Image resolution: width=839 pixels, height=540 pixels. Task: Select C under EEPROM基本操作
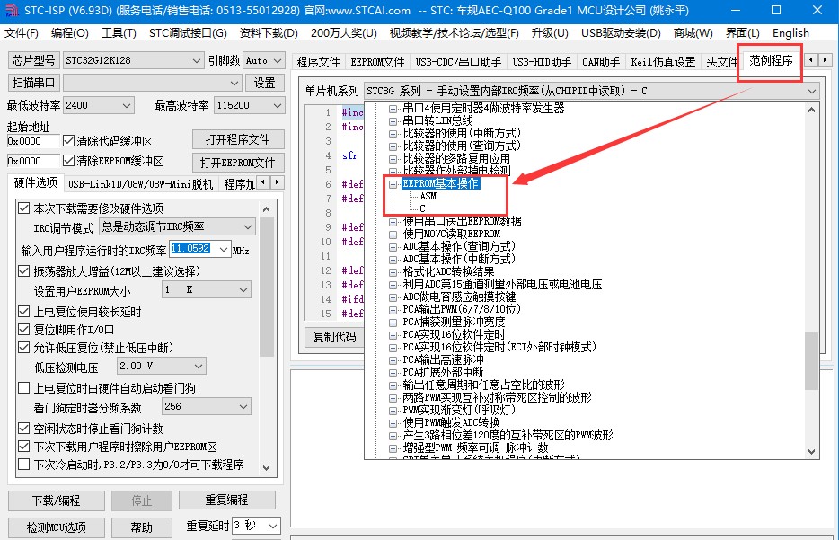coord(423,208)
